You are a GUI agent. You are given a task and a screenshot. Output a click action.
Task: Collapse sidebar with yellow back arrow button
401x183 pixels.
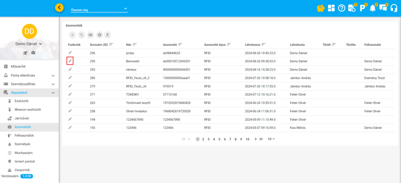(59, 8)
